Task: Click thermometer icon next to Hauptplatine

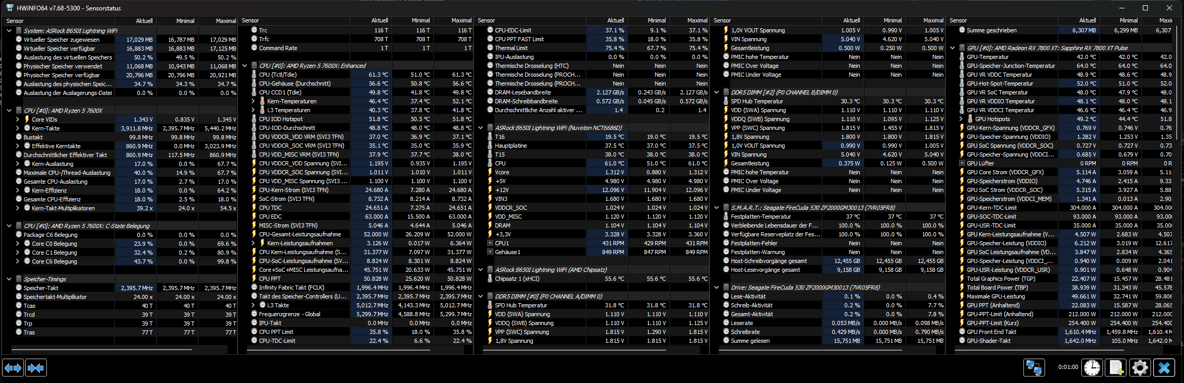Action: (x=490, y=146)
